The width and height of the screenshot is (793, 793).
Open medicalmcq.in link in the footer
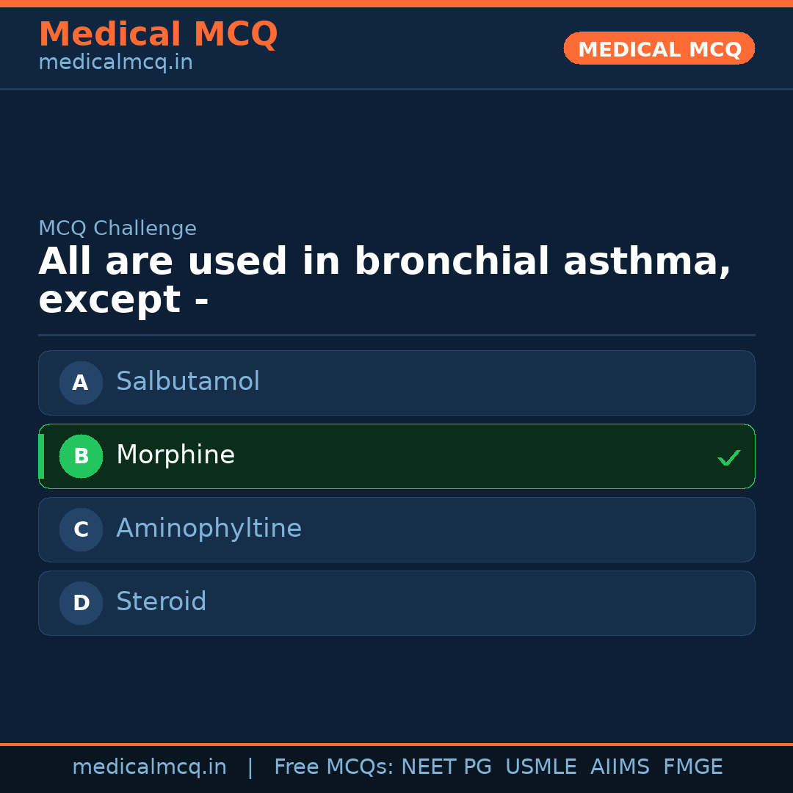(149, 767)
